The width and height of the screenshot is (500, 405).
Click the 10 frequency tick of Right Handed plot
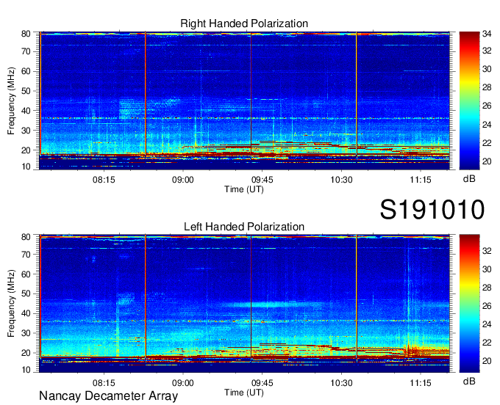click(26, 167)
